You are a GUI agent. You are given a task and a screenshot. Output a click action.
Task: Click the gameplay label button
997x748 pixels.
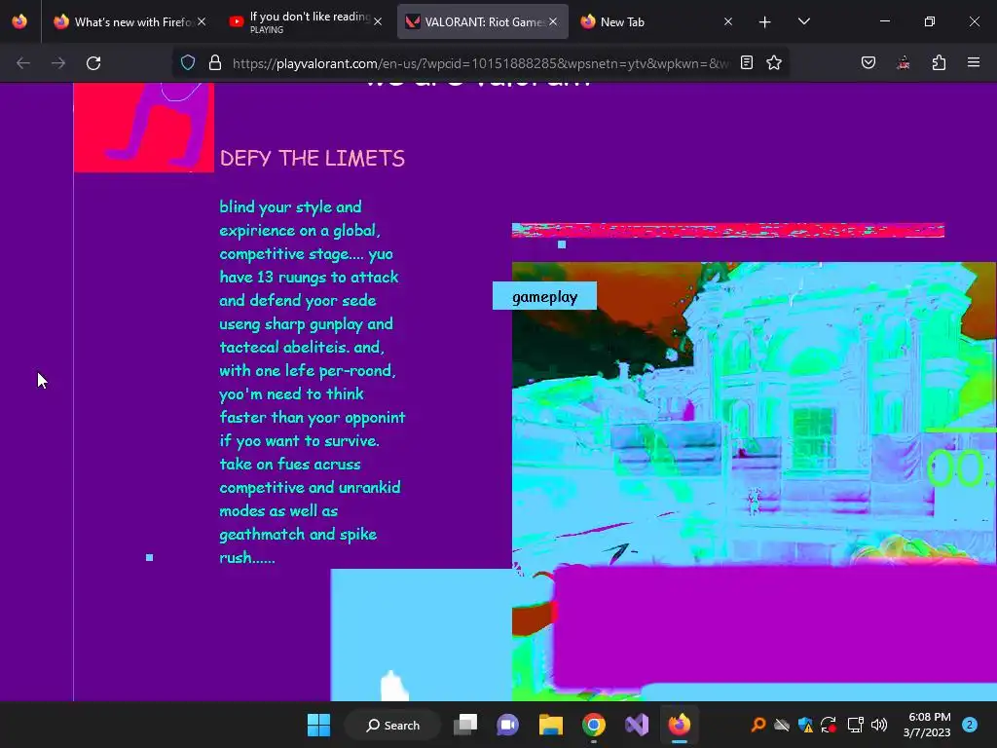[545, 296]
